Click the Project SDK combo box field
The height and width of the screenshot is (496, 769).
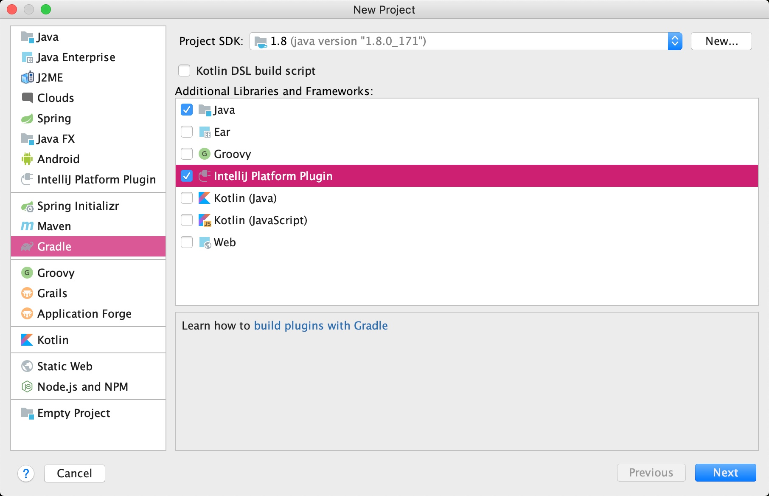point(466,41)
